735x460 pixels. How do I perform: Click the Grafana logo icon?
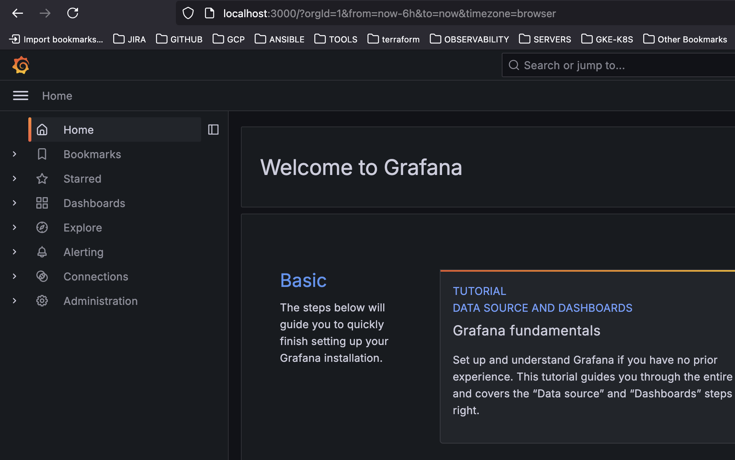click(21, 65)
